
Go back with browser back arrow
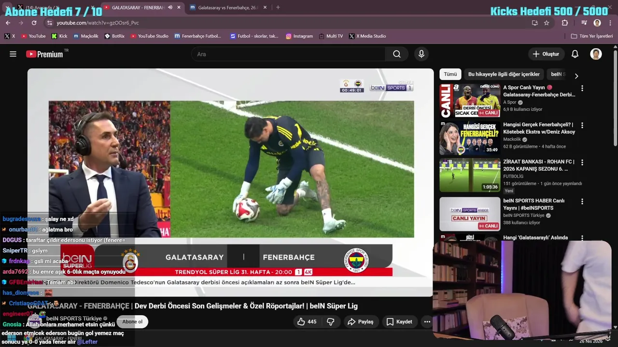(x=8, y=23)
